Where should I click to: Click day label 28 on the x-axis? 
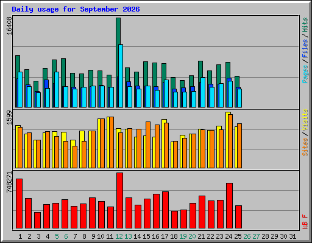click(265, 236)
